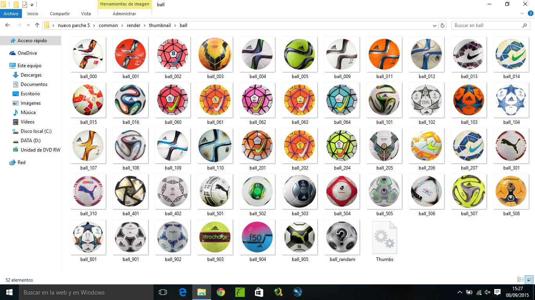This screenshot has width=535, height=300.
Task: Open Action Center notifications icon
Action: coord(497,292)
